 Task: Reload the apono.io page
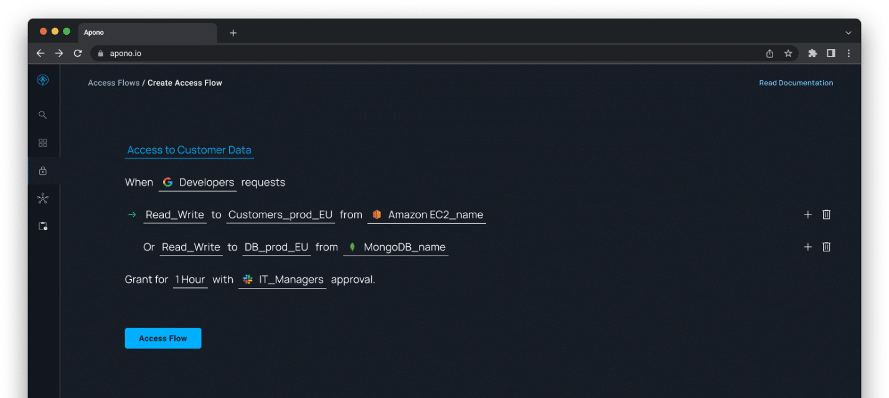(x=78, y=53)
